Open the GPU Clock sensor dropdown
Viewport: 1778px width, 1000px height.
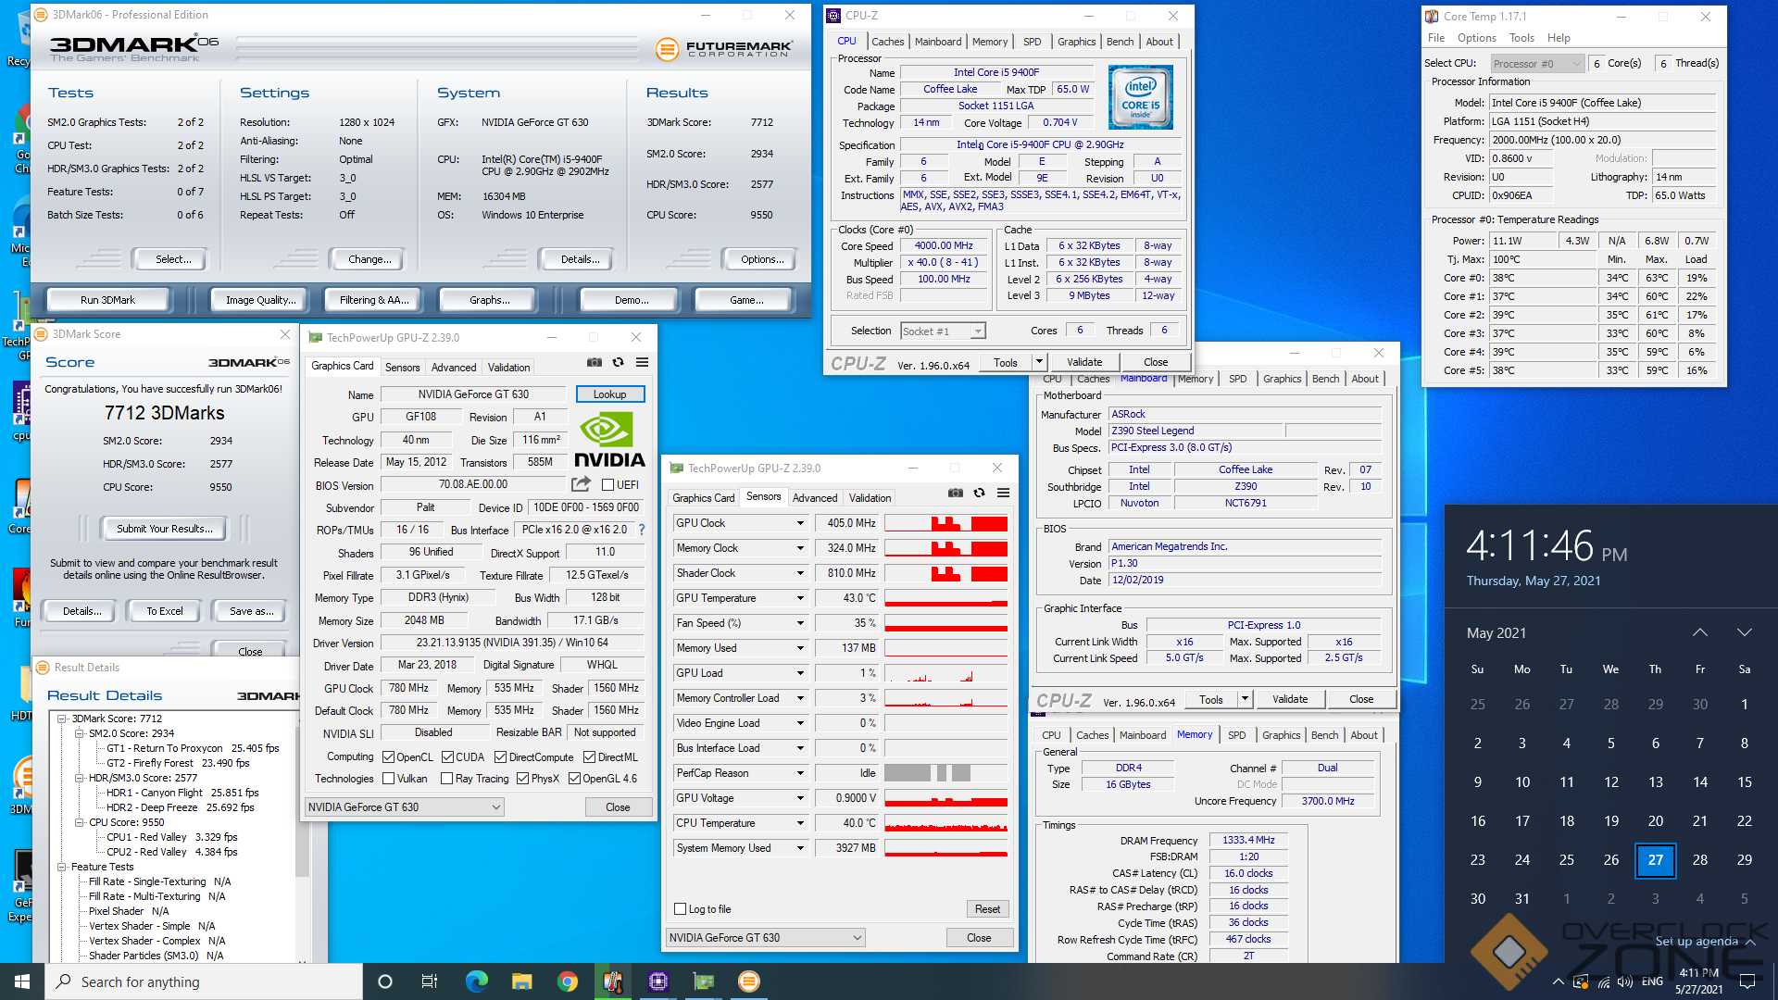point(800,523)
